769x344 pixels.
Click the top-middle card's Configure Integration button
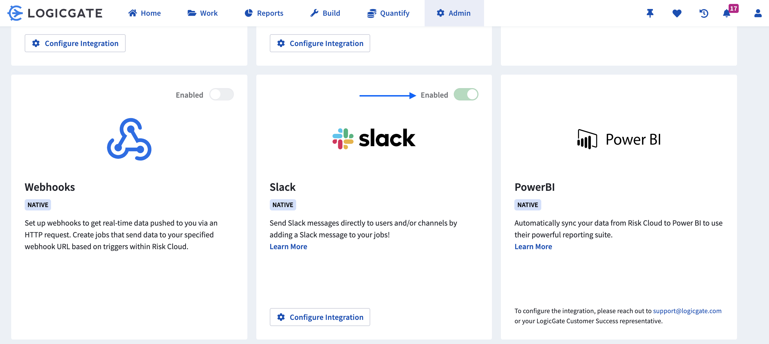pos(320,43)
